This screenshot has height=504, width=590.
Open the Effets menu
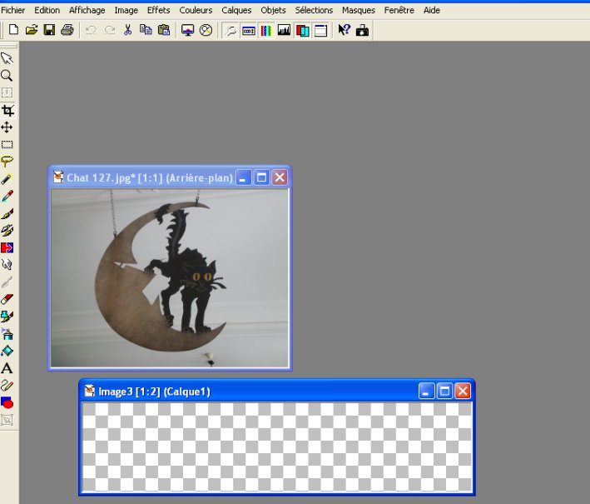click(158, 10)
